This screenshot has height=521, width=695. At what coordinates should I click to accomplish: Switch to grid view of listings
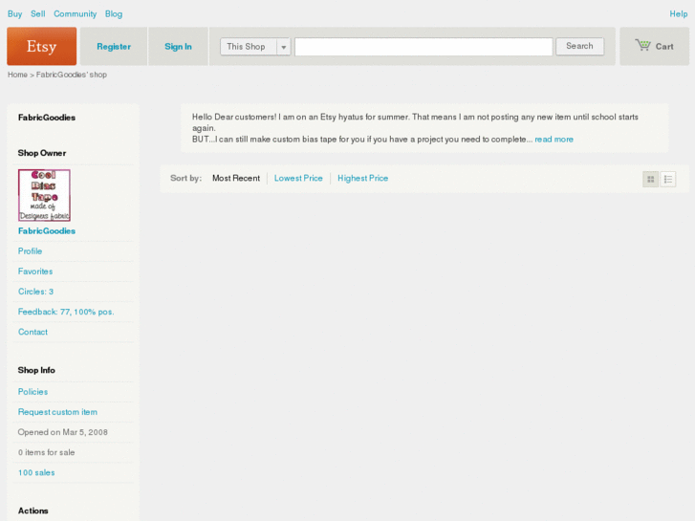651,179
